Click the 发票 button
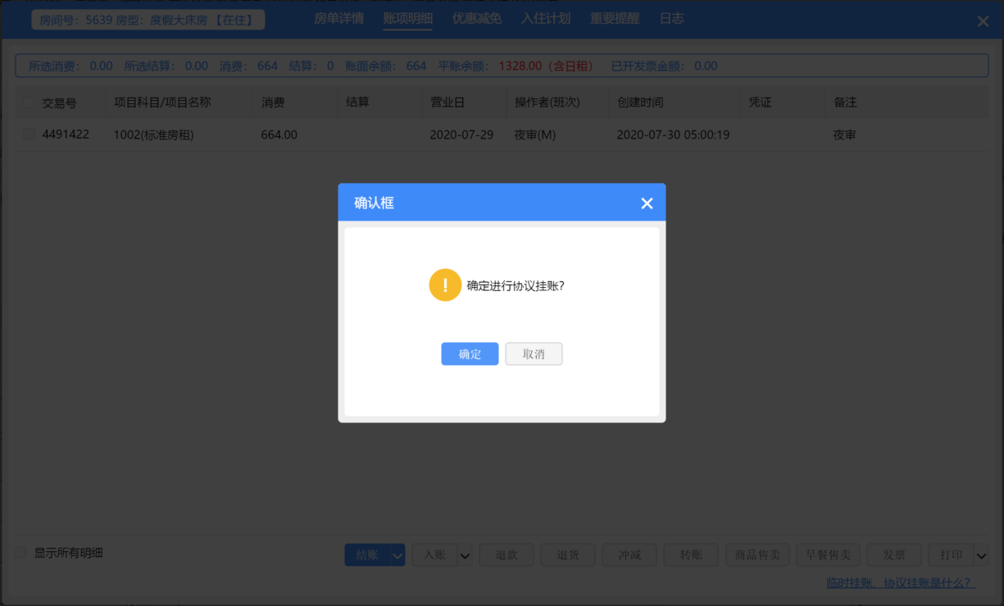This screenshot has width=1004, height=606. [x=894, y=555]
